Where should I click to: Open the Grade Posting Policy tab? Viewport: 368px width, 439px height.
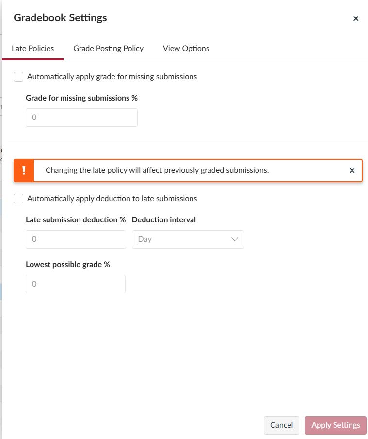[x=108, y=49]
